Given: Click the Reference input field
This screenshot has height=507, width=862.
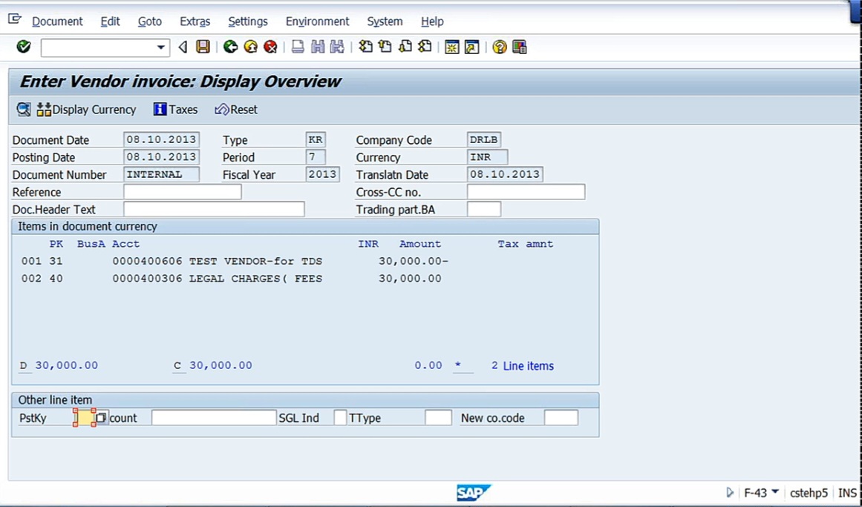Looking at the screenshot, I should [183, 192].
